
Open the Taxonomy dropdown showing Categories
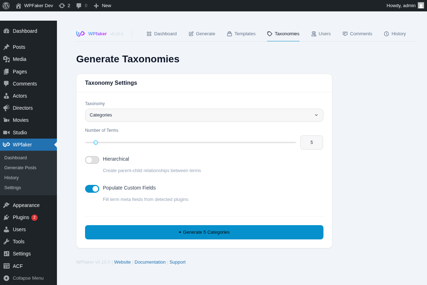coord(204,115)
